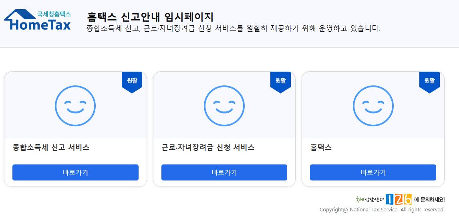
Task: Click 원활 status badge on 근로·자녀장려금 card
Action: [x=281, y=82]
